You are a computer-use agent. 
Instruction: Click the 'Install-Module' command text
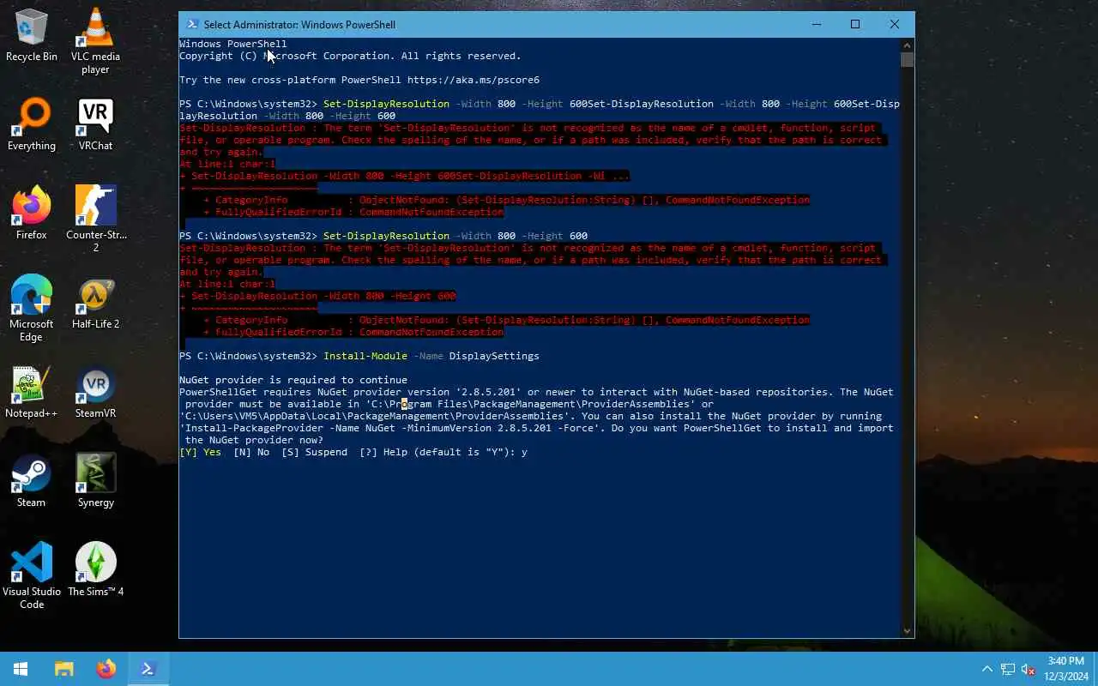365,356
